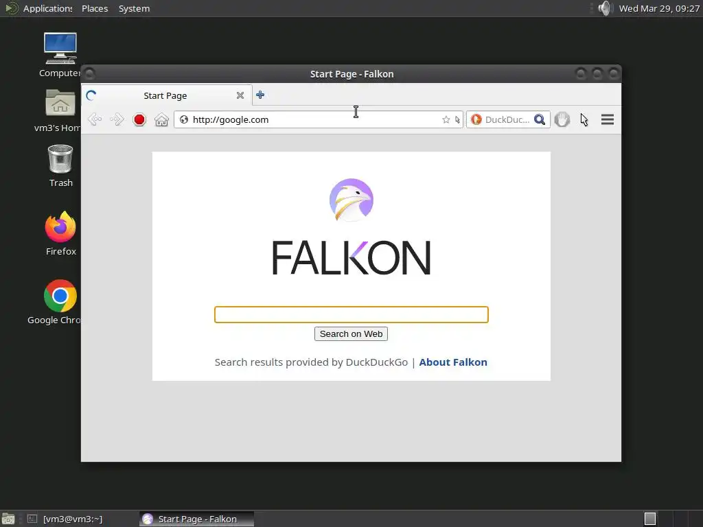The image size is (703, 527).
Task: Maximize the Falkon window
Action: (597, 73)
